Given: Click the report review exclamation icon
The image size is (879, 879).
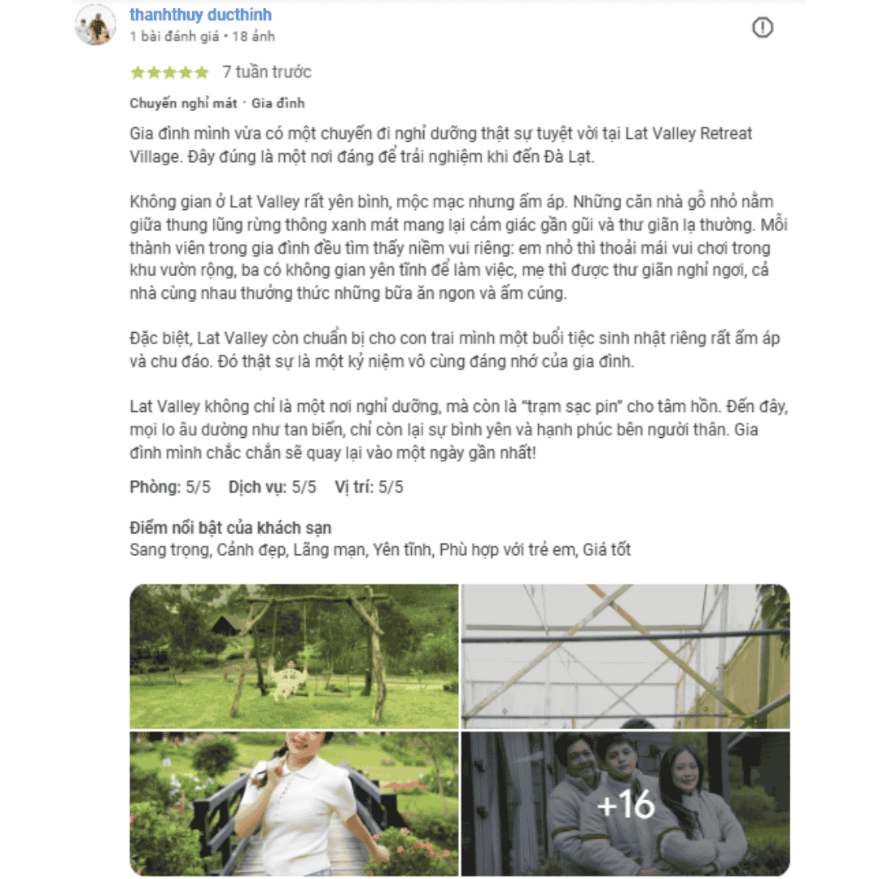Looking at the screenshot, I should click(x=762, y=27).
